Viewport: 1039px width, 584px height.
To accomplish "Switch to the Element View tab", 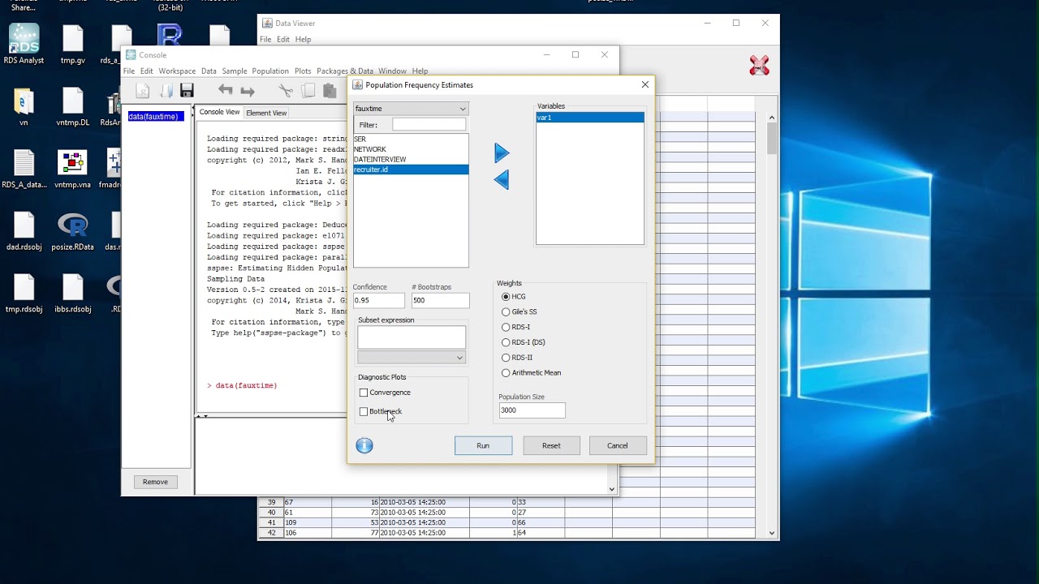I will tap(266, 113).
